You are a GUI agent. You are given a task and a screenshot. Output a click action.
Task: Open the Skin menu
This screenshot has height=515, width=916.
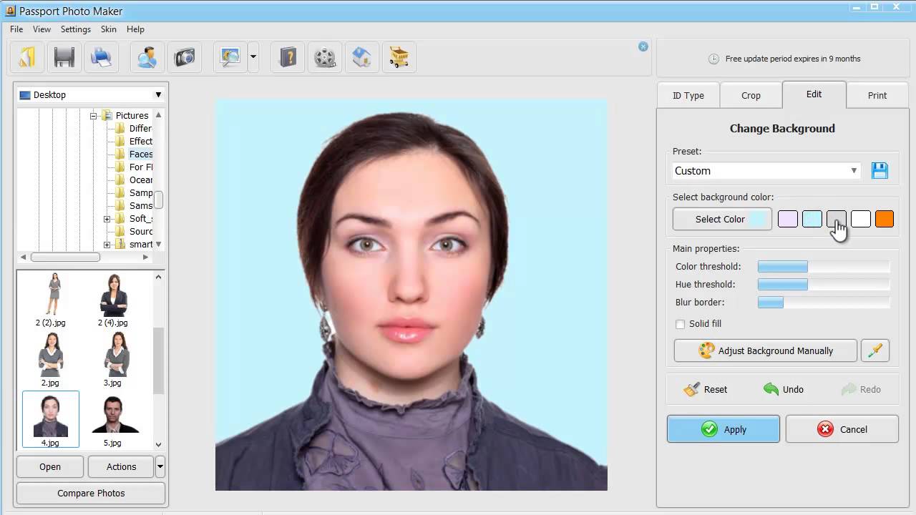point(109,29)
